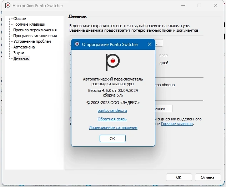
Task: Open the Лицензионное соглашение link
Action: [113, 128]
